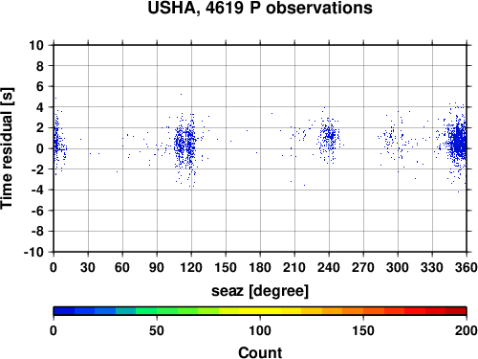Click the 'seaz [degree]' x-axis label
Image resolution: width=478 pixels, height=359 pixels.
(260, 291)
